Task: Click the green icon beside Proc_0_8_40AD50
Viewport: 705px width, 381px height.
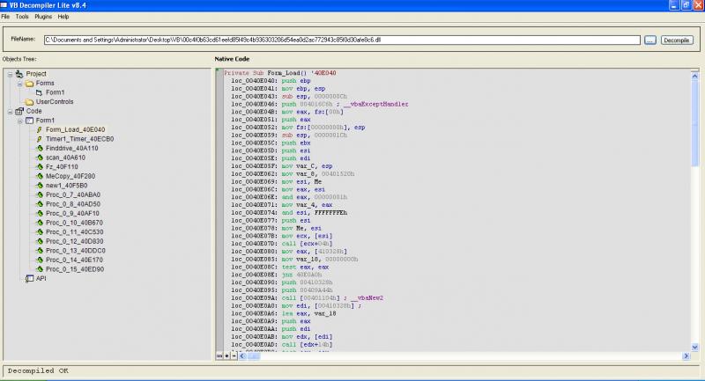Action: (x=40, y=204)
